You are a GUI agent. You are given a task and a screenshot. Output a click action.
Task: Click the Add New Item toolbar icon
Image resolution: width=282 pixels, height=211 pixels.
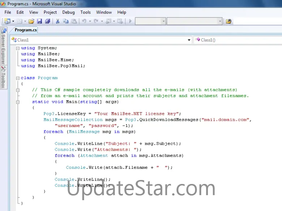pos(20,21)
